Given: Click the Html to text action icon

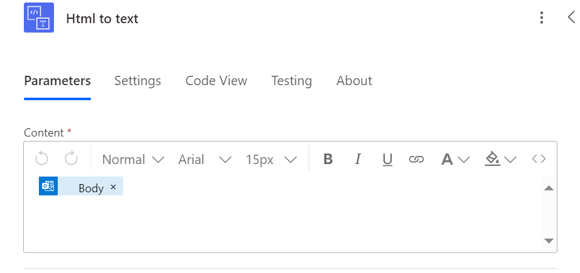Looking at the screenshot, I should (39, 18).
